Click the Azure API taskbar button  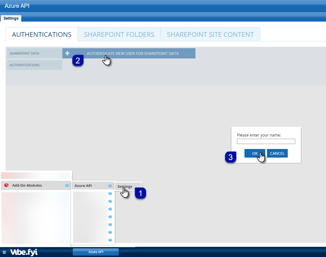point(96,252)
